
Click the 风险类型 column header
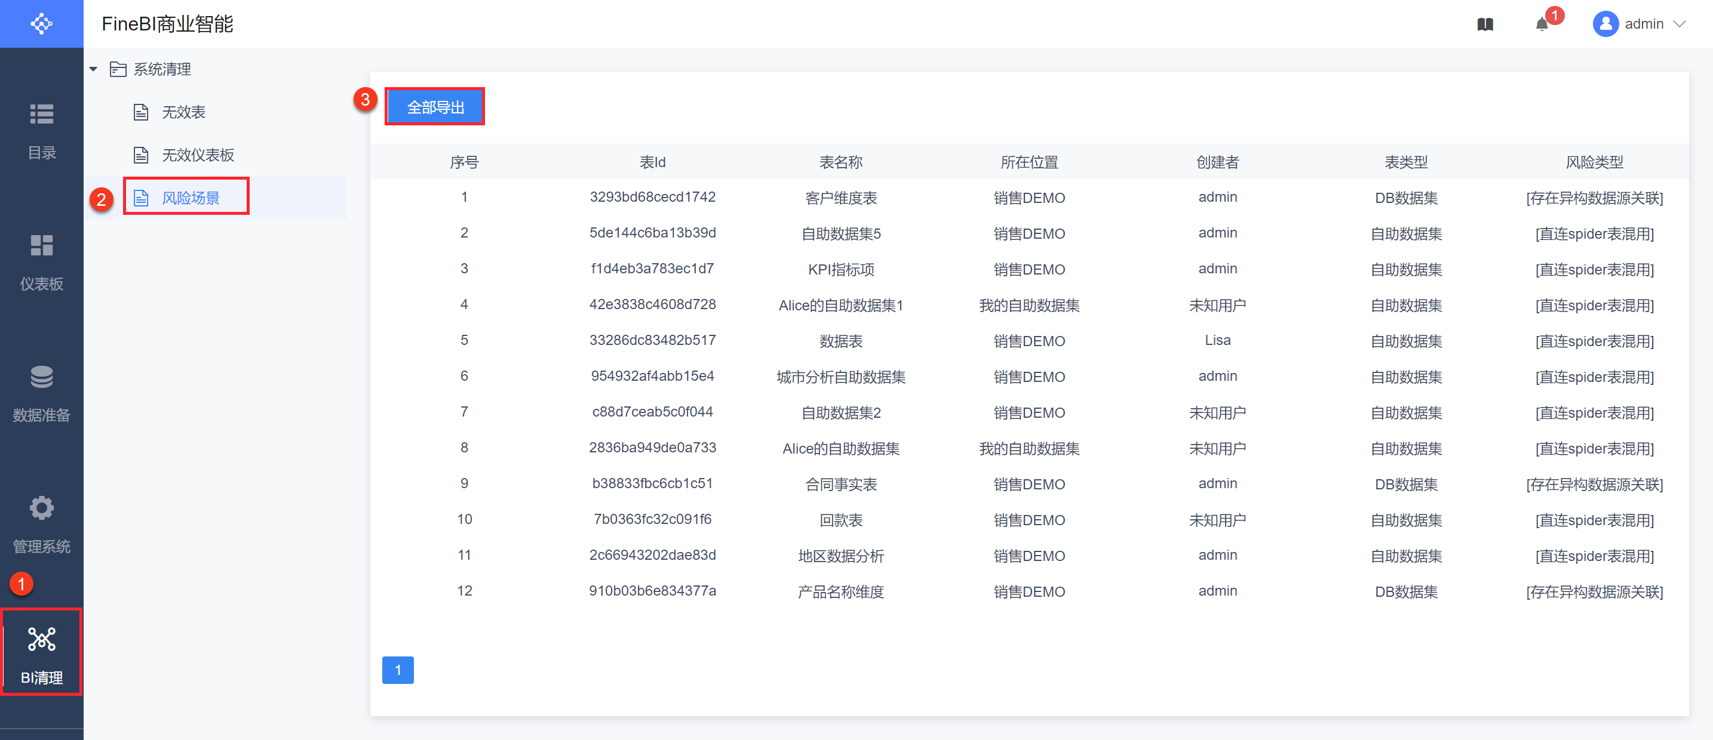pos(1594,162)
